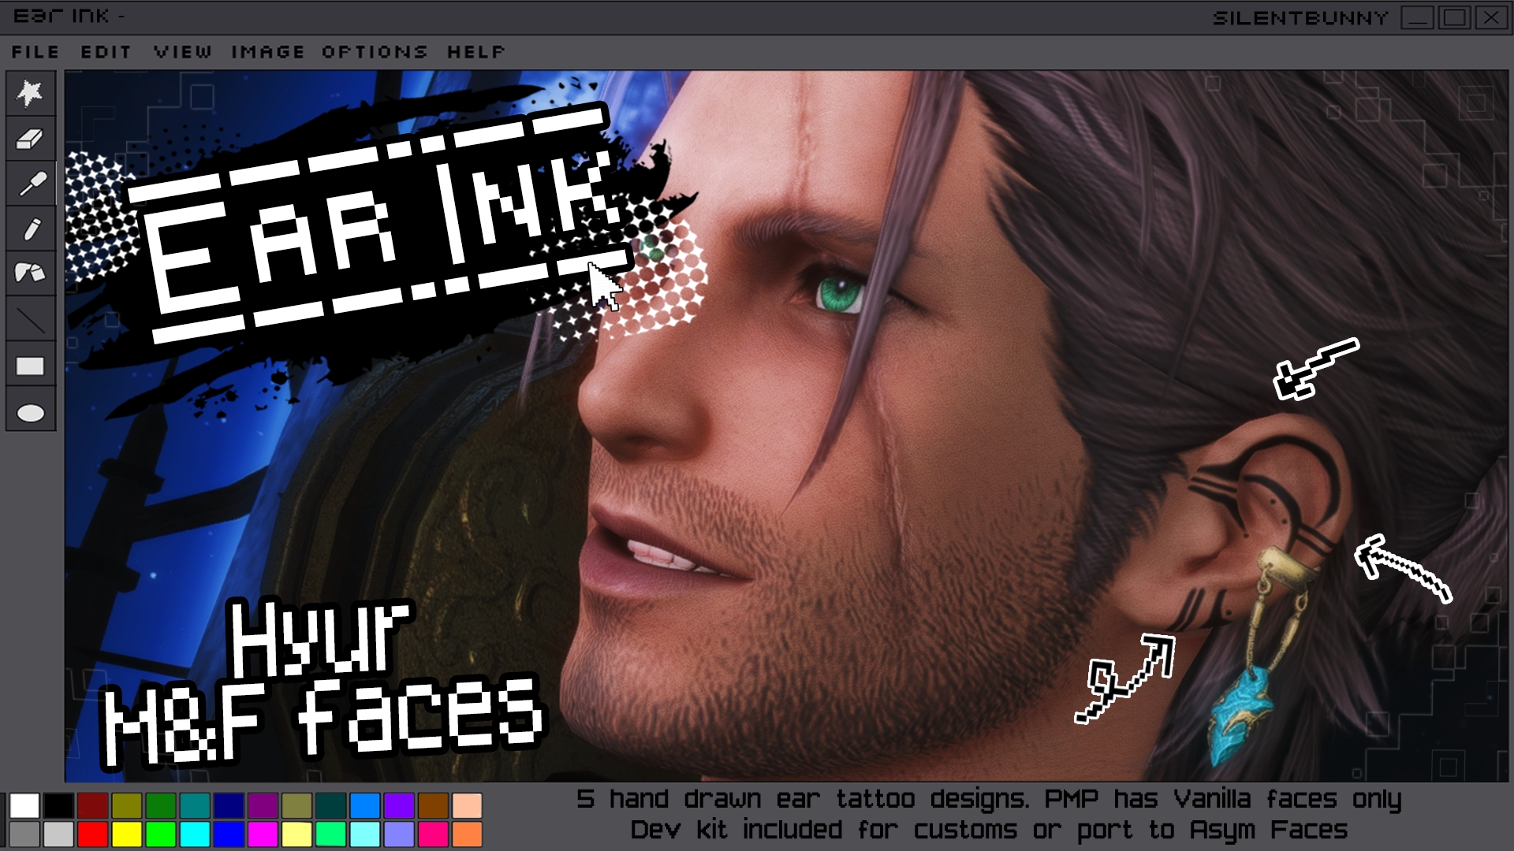Select the Eraser tool

tap(31, 139)
